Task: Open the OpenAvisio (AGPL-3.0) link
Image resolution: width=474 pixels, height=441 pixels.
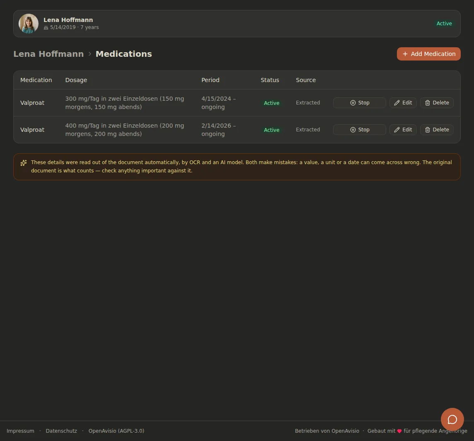Action: (x=116, y=431)
